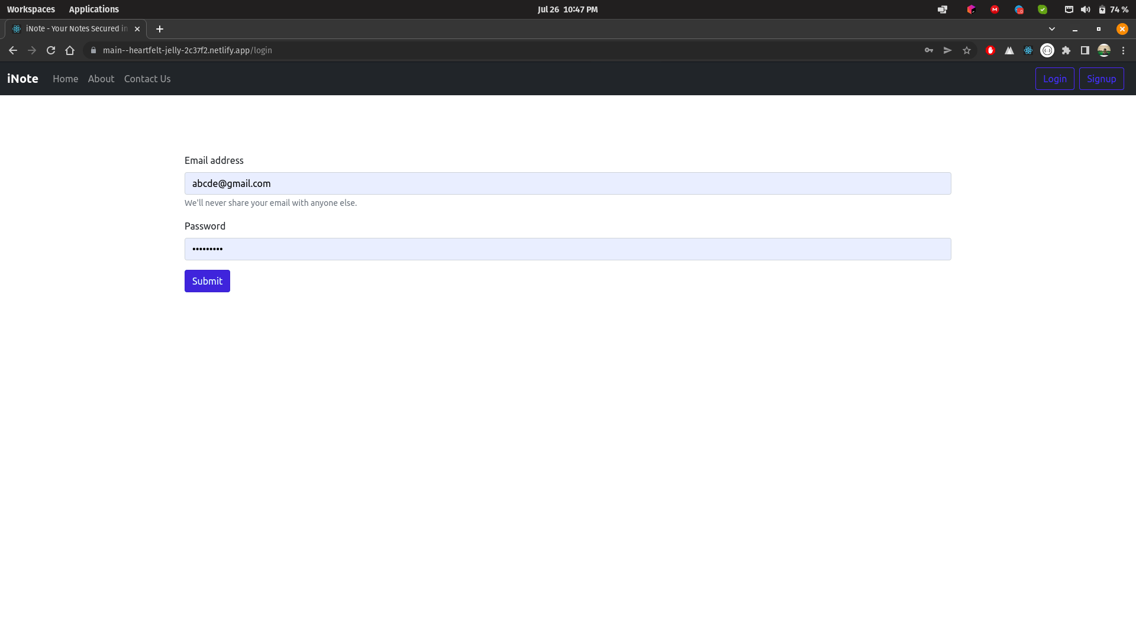
Task: Open React Developer Tools extension icon
Action: (x=1028, y=50)
